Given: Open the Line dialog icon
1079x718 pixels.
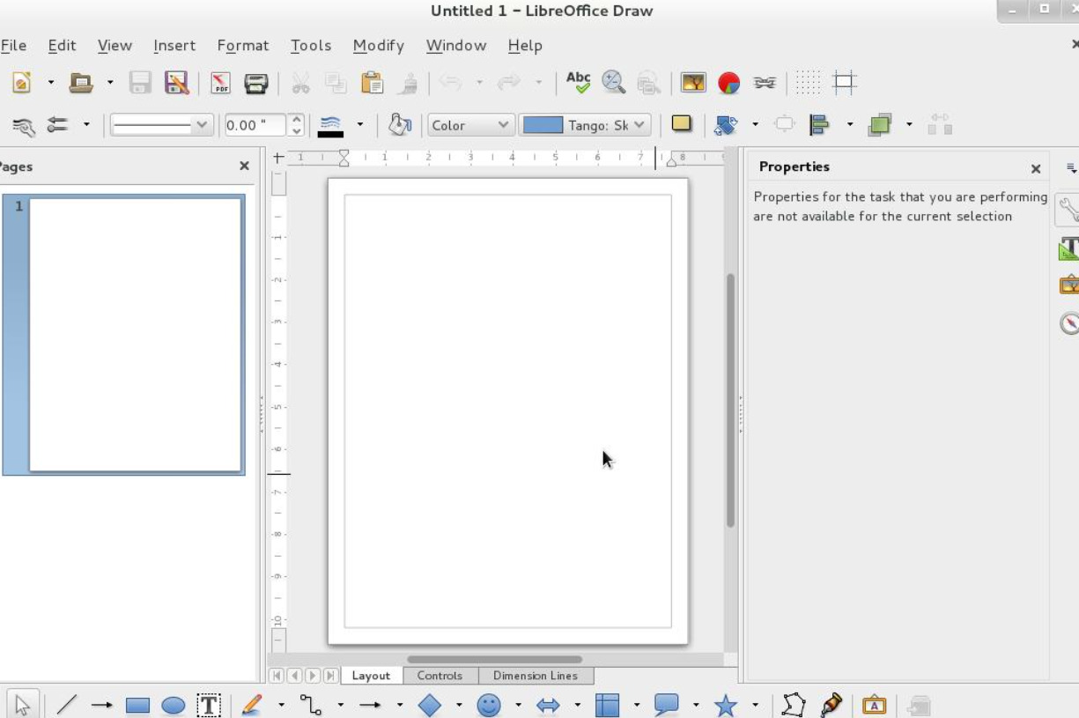Looking at the screenshot, I should [24, 126].
